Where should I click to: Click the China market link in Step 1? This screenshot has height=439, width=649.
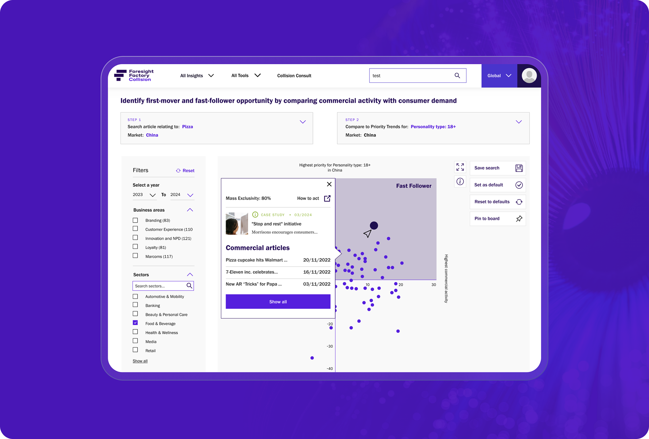[x=152, y=135]
